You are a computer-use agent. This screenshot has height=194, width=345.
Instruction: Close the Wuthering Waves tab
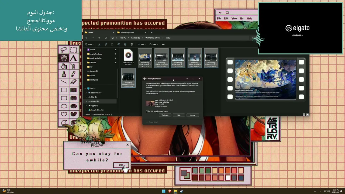(x=146, y=32)
